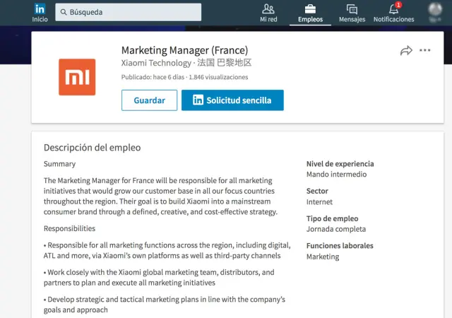Click the share arrow icon
This screenshot has height=318, width=452.
405,50
